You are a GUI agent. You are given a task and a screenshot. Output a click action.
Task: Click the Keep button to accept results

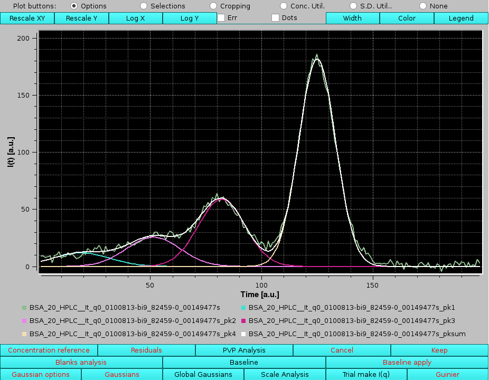(439, 349)
